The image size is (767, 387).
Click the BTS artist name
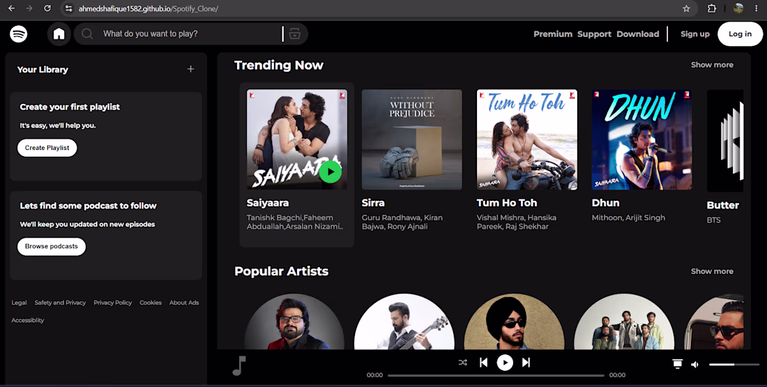click(x=714, y=220)
